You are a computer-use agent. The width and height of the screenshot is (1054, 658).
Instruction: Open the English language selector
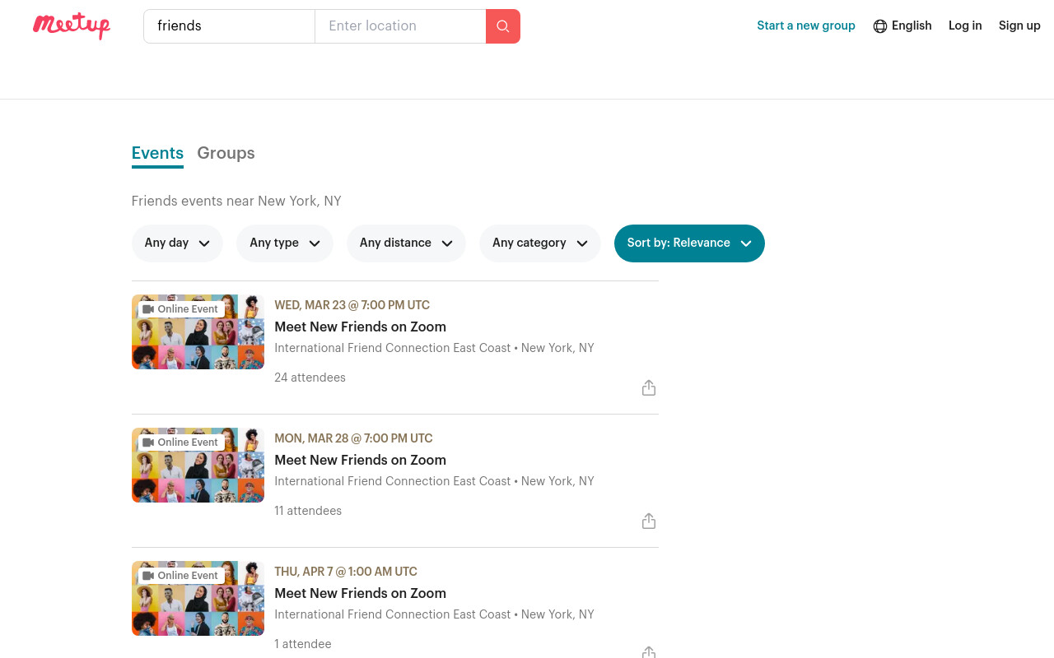coord(902,26)
